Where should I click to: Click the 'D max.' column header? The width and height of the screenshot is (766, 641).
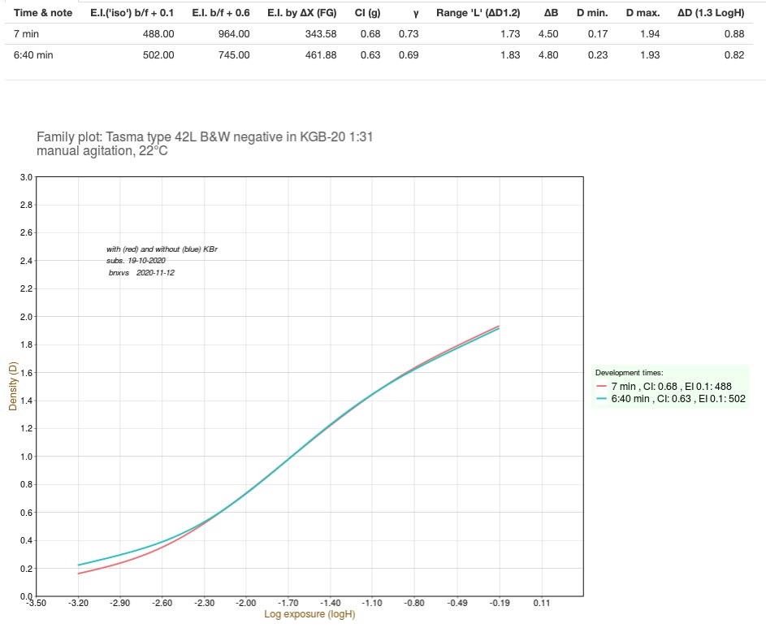click(643, 12)
